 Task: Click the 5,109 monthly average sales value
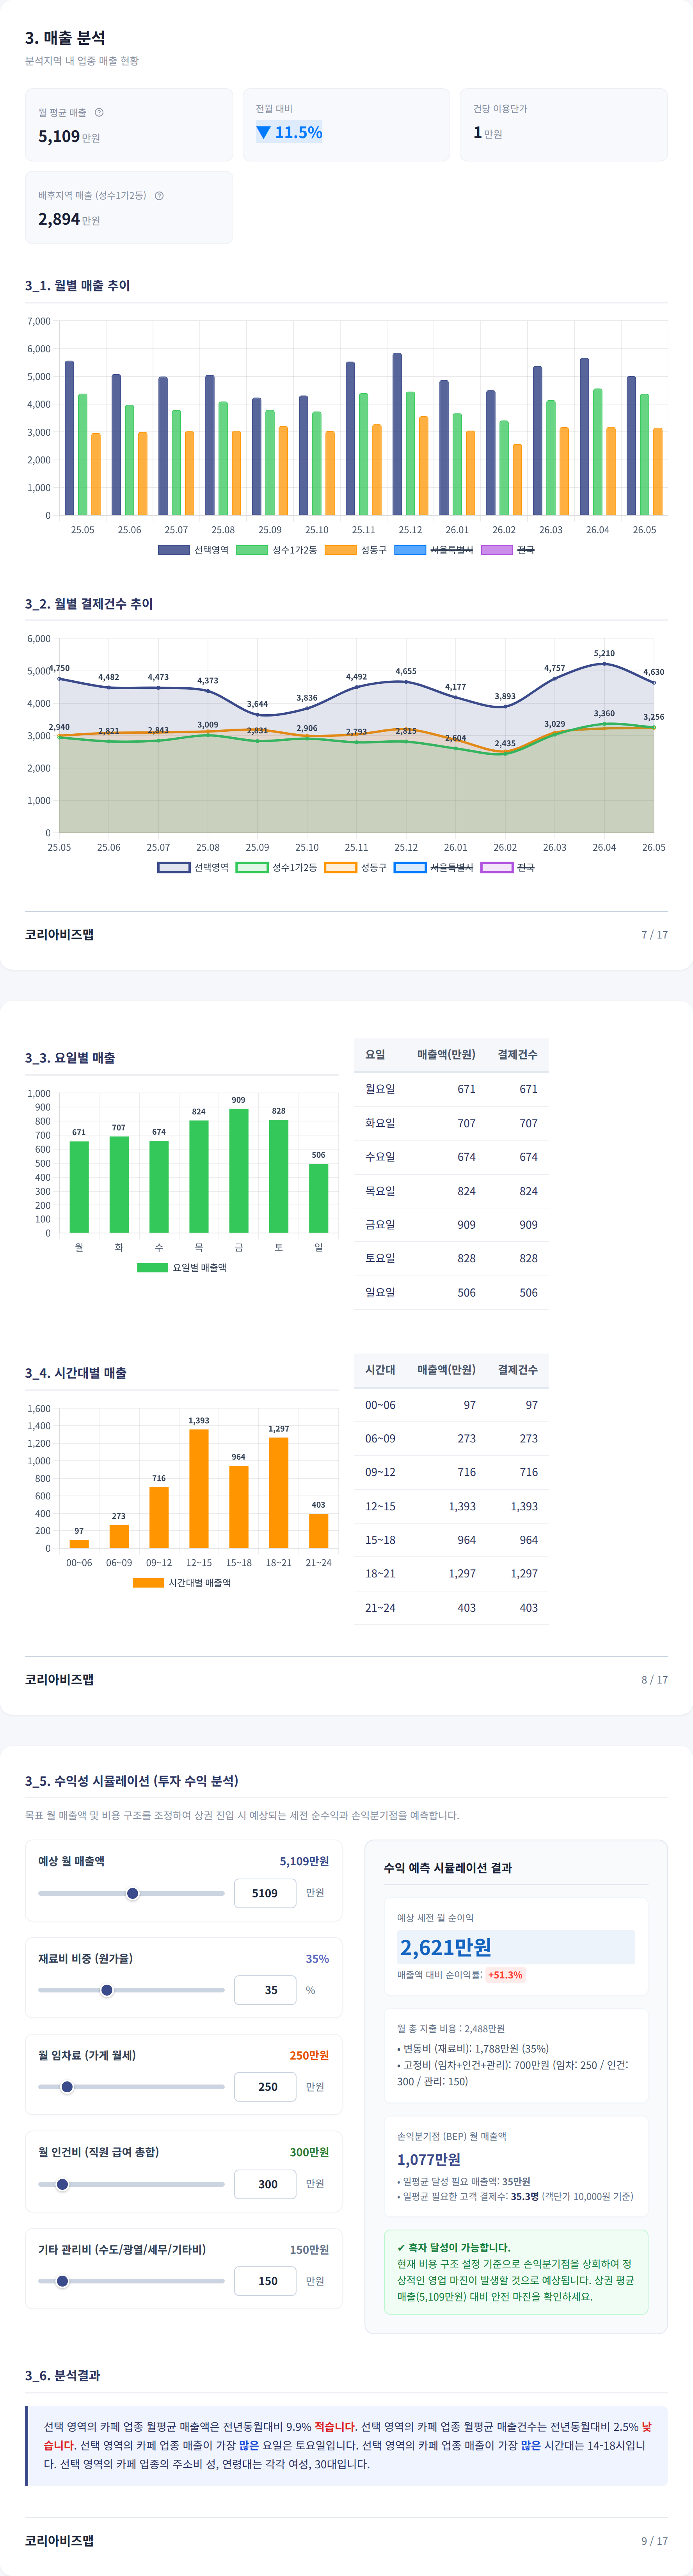coord(59,136)
